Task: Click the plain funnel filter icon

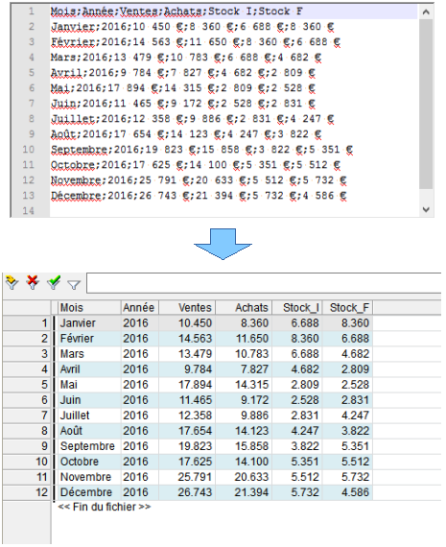Action: pyautogui.click(x=74, y=285)
